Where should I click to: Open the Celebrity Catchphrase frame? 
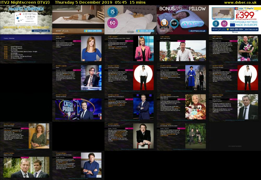78,107
